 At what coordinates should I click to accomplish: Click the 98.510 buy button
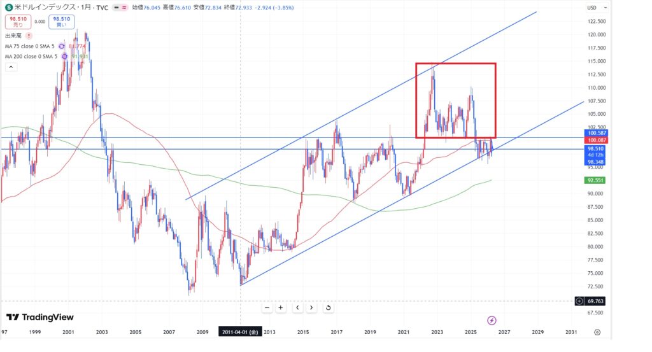(61, 22)
